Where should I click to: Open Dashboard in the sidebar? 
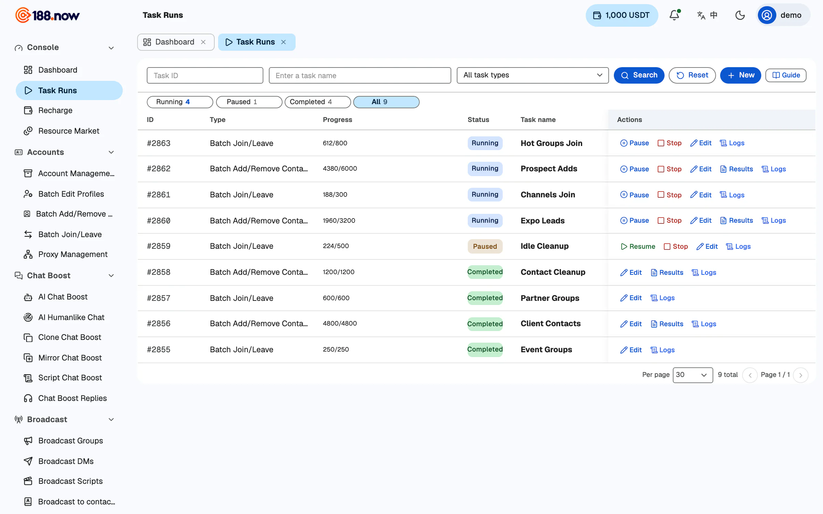tap(69, 70)
